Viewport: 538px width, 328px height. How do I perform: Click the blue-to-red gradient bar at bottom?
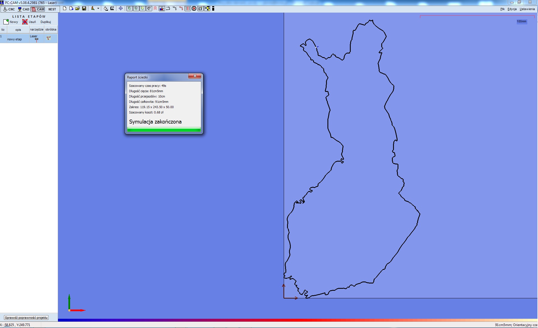pyautogui.click(x=298, y=320)
